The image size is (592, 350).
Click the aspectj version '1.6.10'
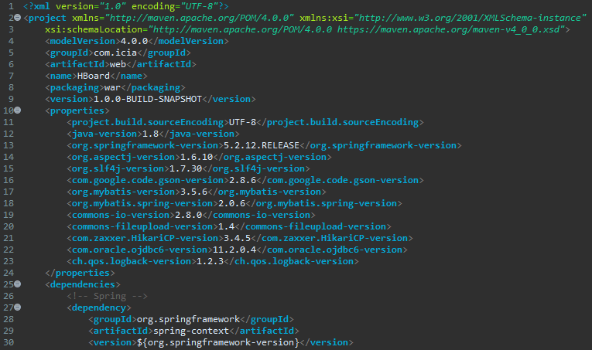tap(197, 157)
